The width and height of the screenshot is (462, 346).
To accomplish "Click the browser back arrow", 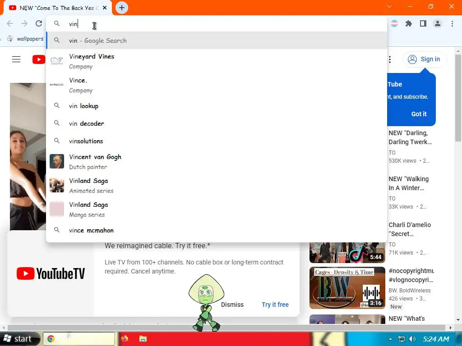I will pos(10,23).
